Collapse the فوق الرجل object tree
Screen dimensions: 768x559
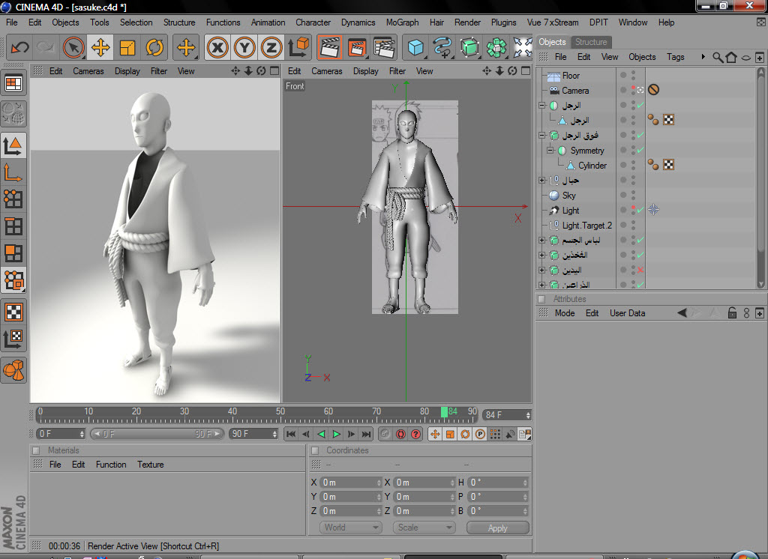(541, 135)
